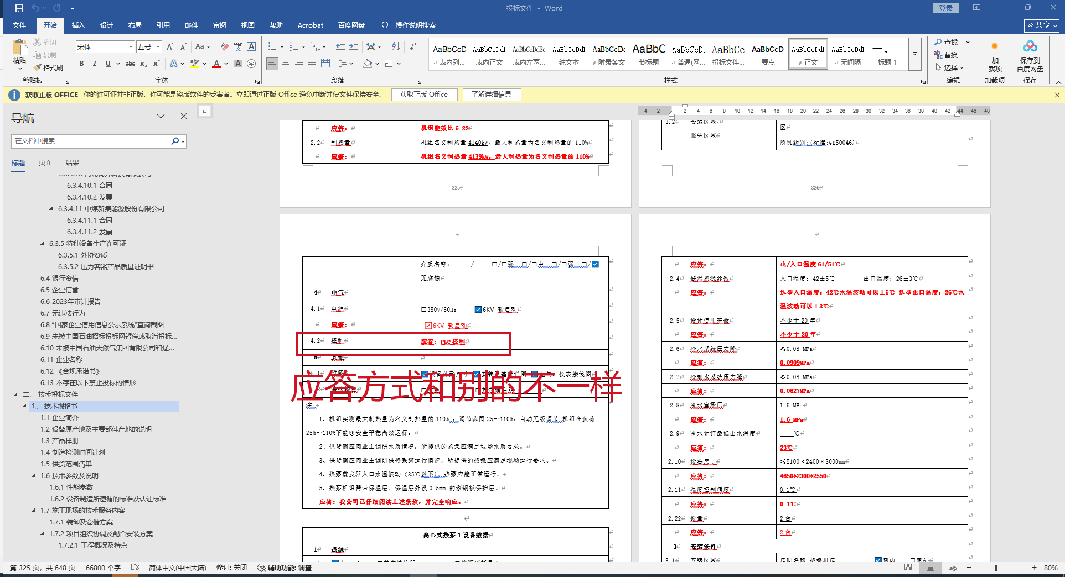The height and width of the screenshot is (577, 1065).
Task: Open the 结果 tab in navigation pane
Action: tap(73, 163)
